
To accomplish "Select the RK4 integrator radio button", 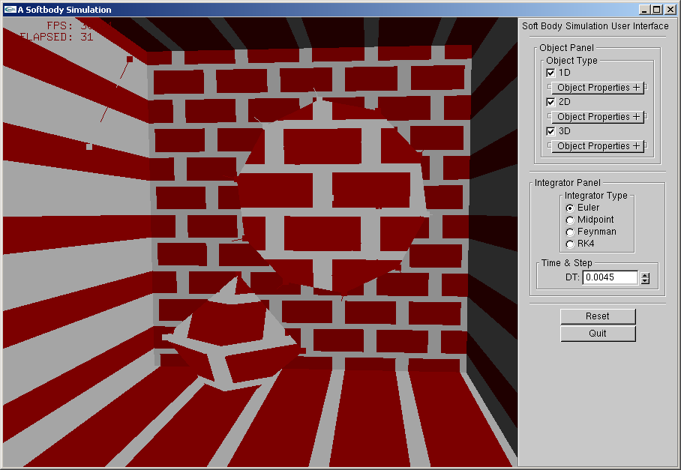I will pos(570,244).
